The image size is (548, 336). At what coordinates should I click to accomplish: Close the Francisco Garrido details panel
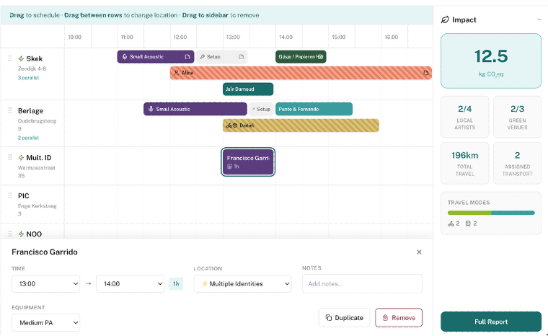(x=419, y=252)
